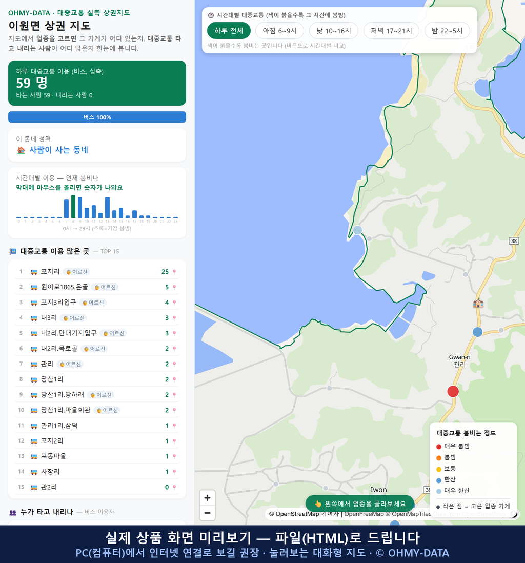Image resolution: width=525 pixels, height=563 pixels.
Task: Click the pin icon for 내3리 row
Action: click(x=174, y=318)
